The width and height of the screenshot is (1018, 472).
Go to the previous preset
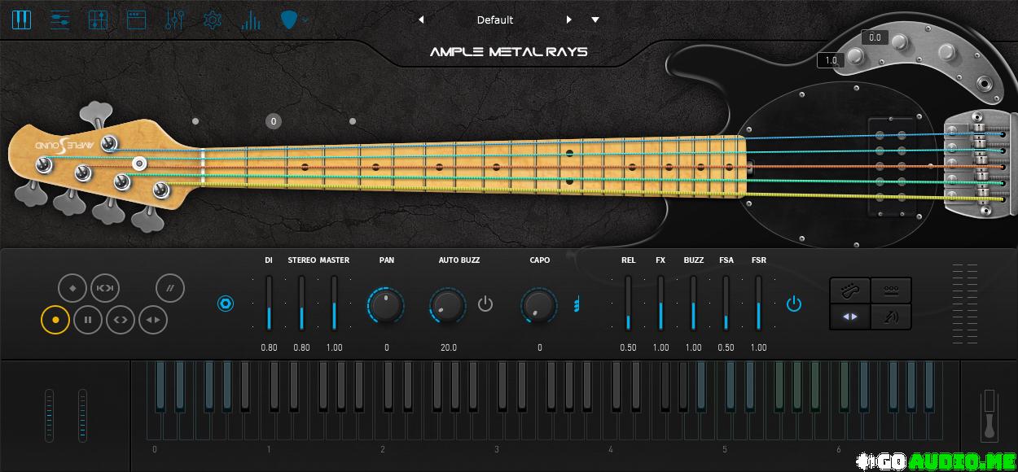421,20
